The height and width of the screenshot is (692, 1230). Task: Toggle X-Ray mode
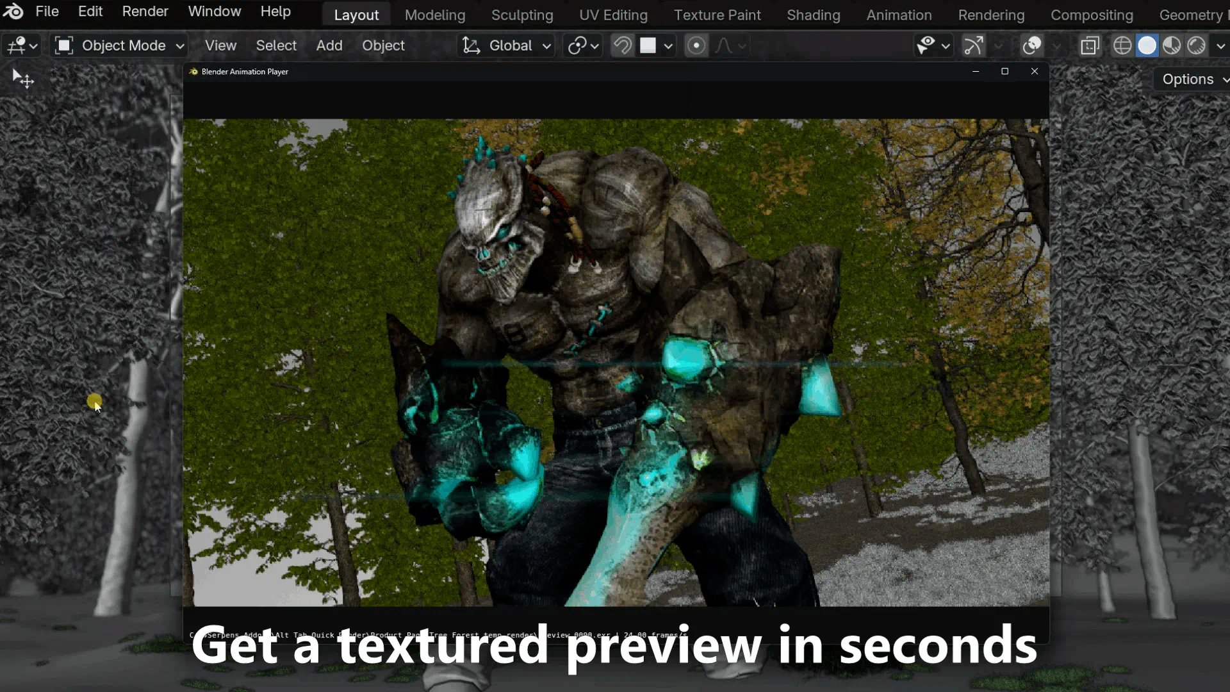[1090, 45]
